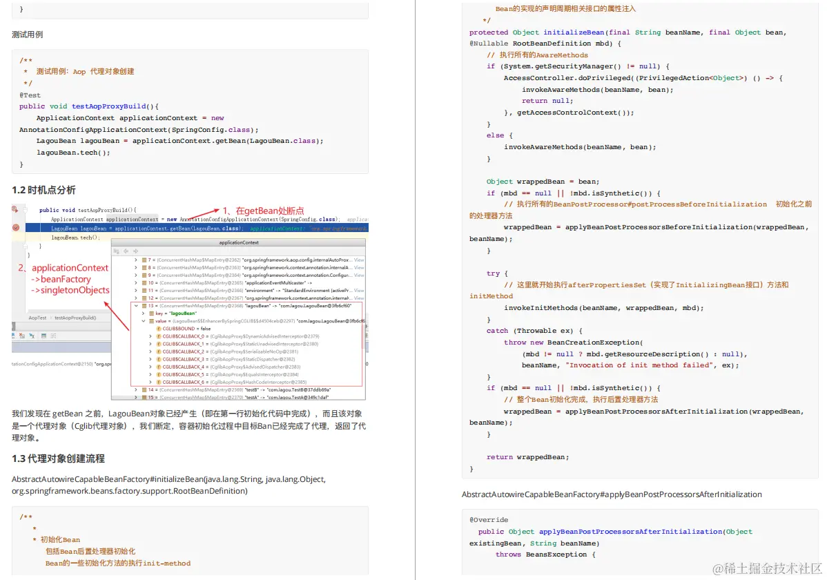Click the testAopProxyBuild() breadcrumb
827x580 pixels.
75,318
